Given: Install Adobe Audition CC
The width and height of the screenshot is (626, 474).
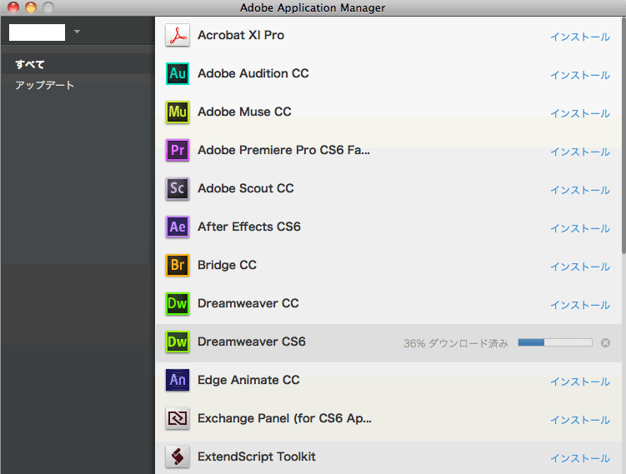Looking at the screenshot, I should coord(580,75).
